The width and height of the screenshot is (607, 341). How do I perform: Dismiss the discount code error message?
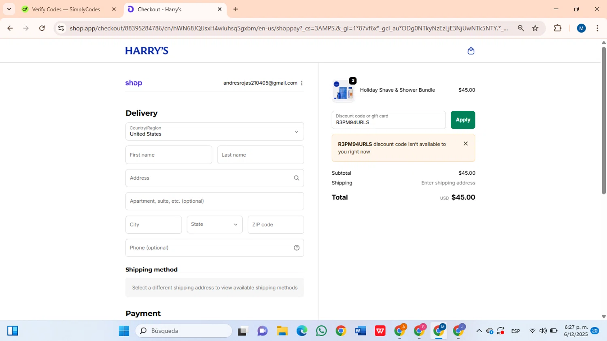pos(466,144)
